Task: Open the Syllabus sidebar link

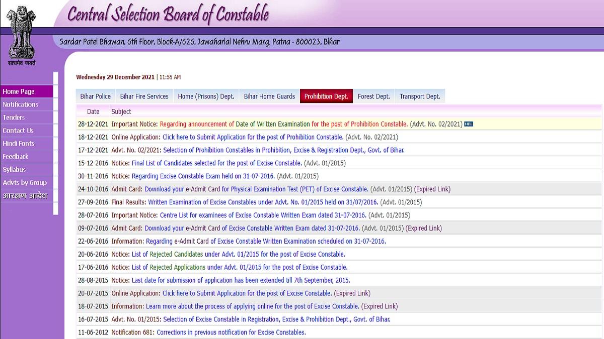Action: pos(14,170)
